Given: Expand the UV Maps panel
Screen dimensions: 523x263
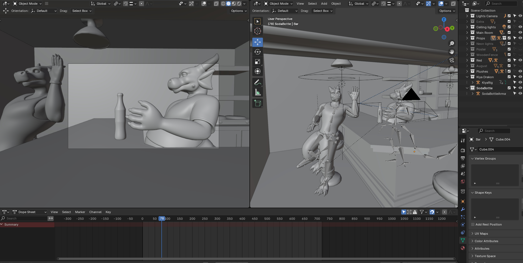Looking at the screenshot, I should 481,234.
